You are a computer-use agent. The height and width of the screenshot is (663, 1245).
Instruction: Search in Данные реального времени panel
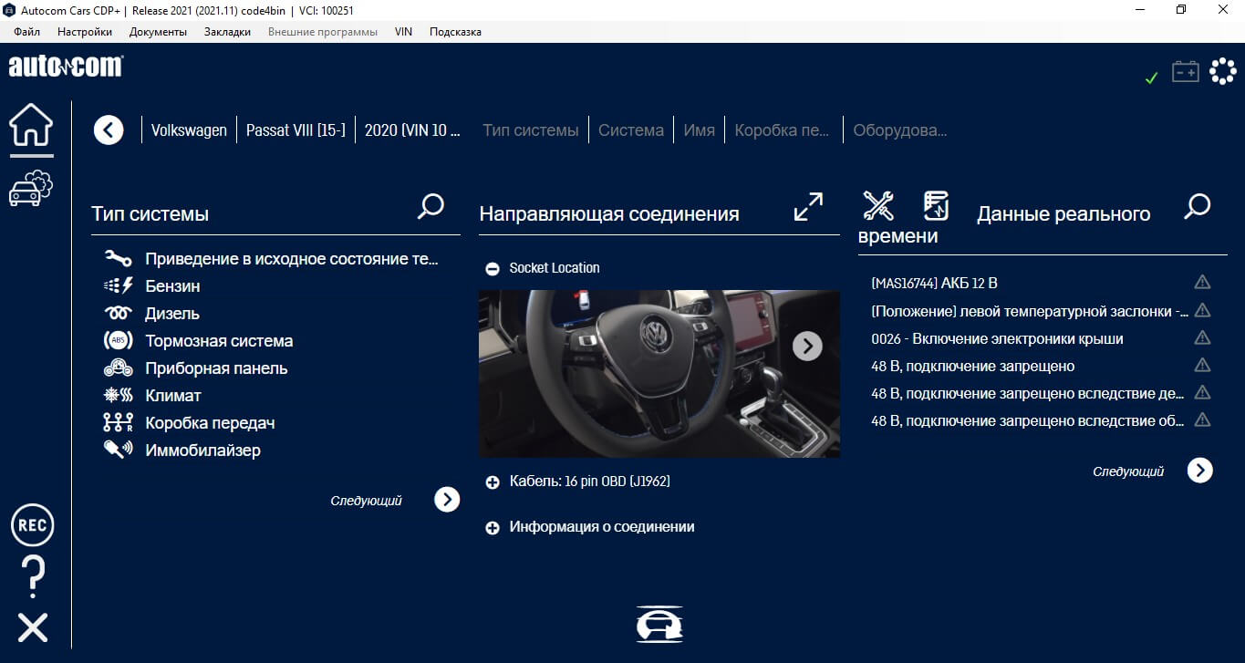(1197, 206)
